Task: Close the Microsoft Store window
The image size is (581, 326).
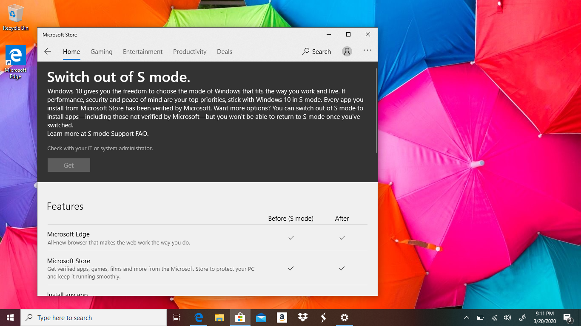Action: [368, 34]
